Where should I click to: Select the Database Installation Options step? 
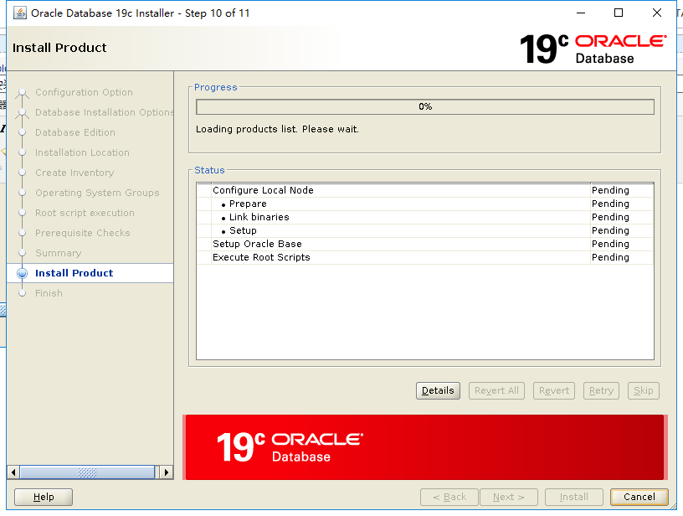(105, 112)
